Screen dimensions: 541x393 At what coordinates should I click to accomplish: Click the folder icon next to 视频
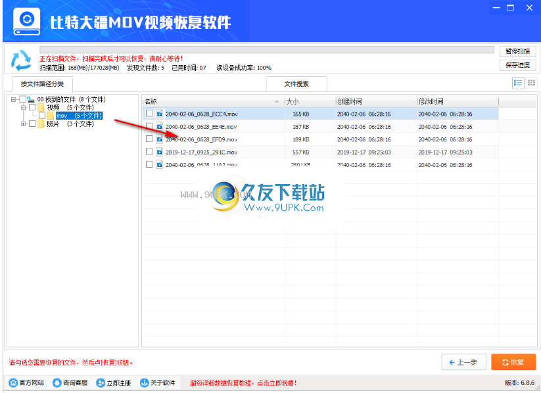coord(41,108)
